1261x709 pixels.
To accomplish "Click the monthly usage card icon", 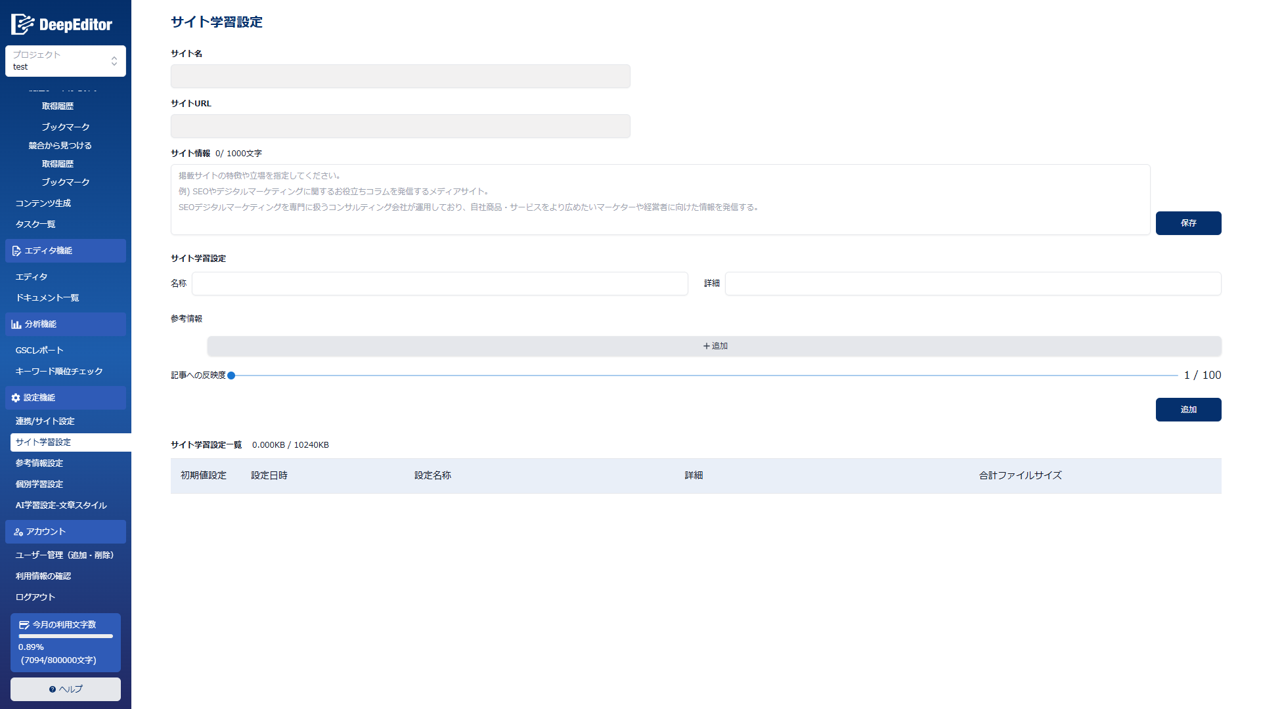I will coord(24,625).
